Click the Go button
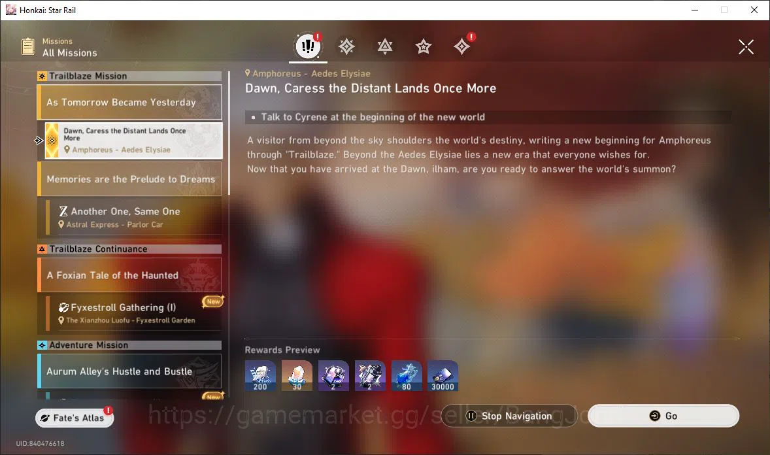Image resolution: width=770 pixels, height=455 pixels. pyautogui.click(x=663, y=416)
